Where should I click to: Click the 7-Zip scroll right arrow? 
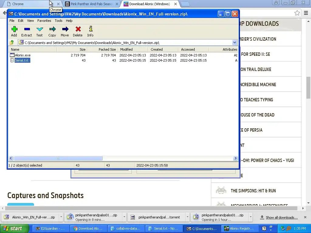tap(235, 158)
